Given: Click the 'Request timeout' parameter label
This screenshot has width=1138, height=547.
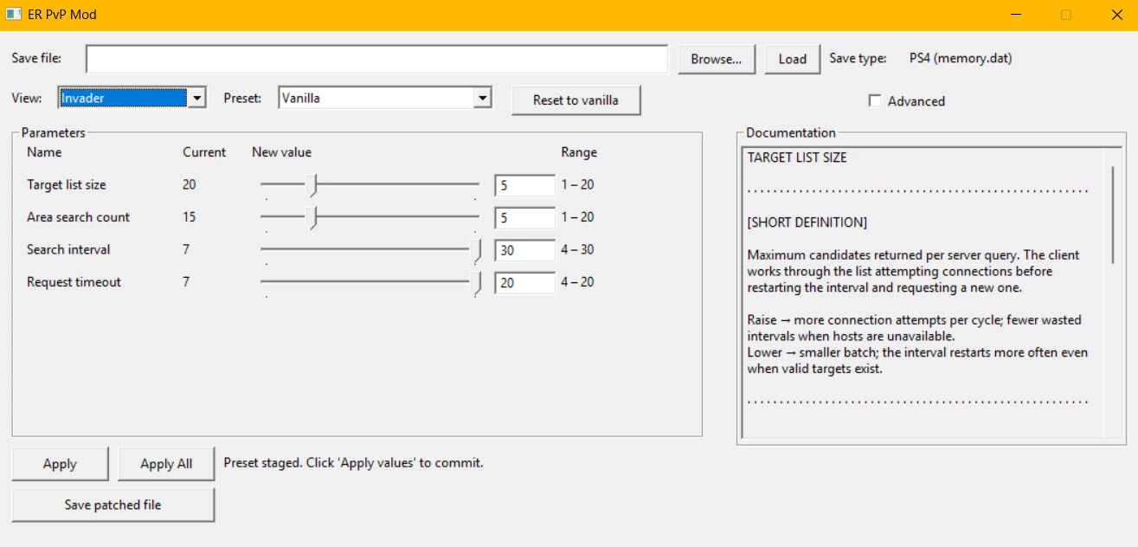Looking at the screenshot, I should (x=74, y=282).
